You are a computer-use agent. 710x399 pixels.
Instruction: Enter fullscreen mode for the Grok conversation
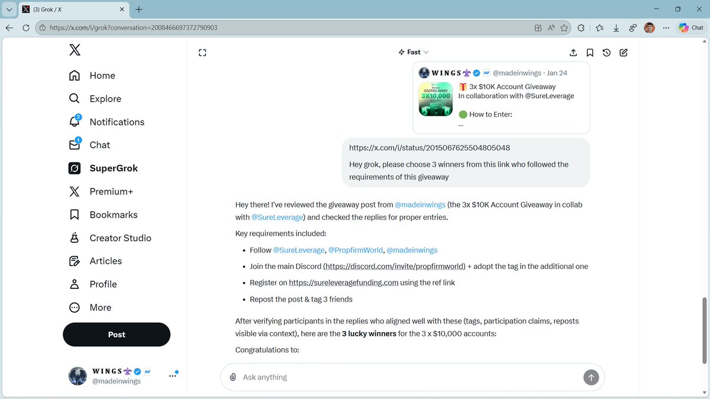coord(202,53)
